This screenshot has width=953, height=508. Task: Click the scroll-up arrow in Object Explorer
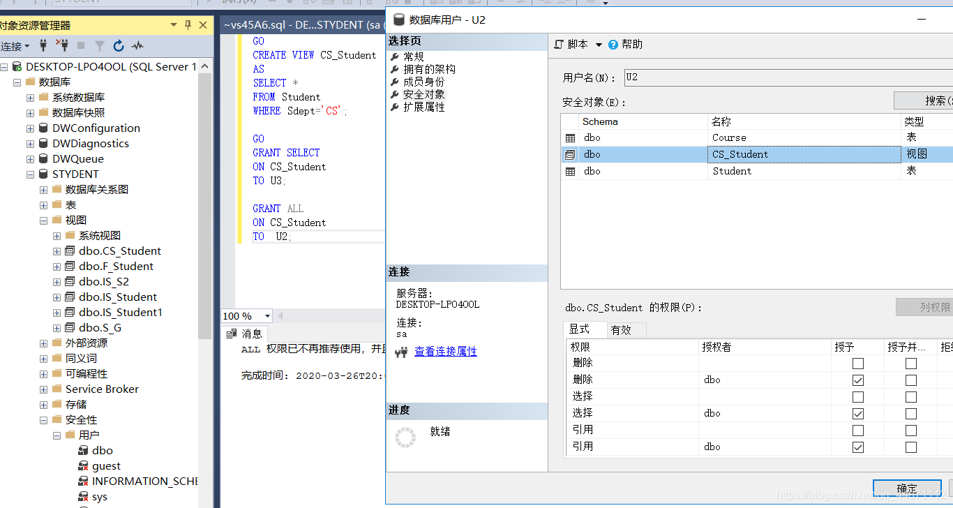[204, 66]
